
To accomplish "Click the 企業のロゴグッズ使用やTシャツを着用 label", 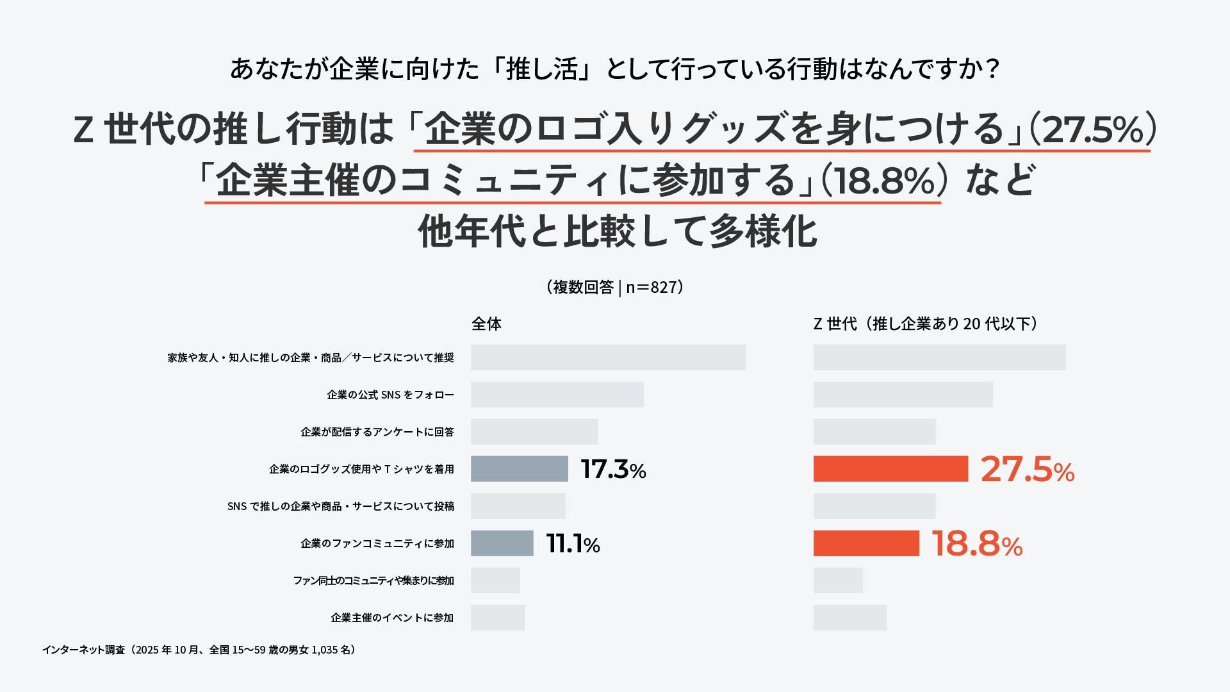I will point(361,469).
